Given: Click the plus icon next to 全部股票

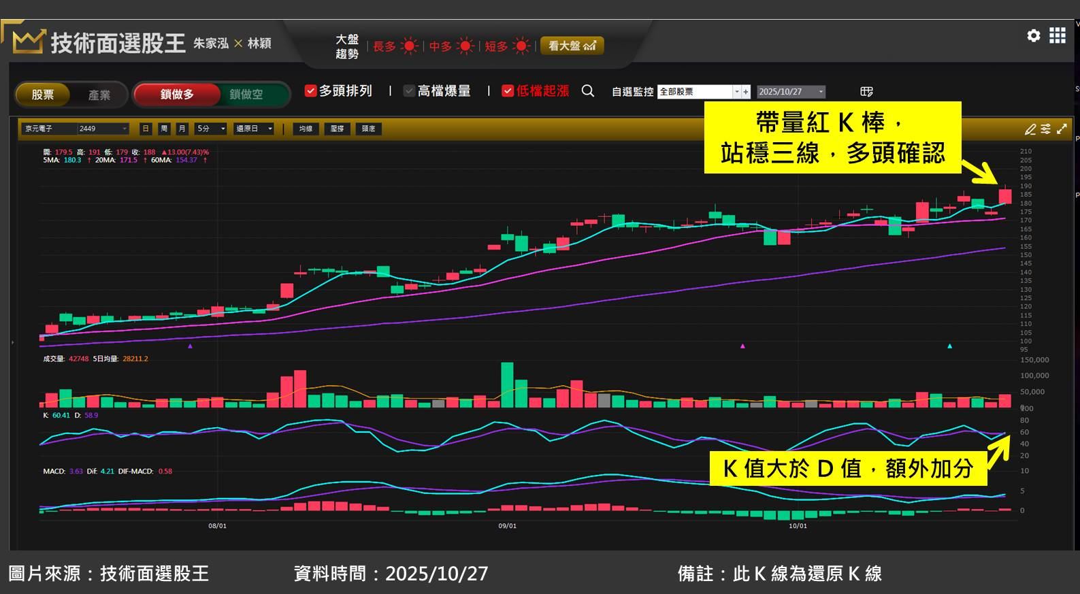Looking at the screenshot, I should (x=746, y=92).
